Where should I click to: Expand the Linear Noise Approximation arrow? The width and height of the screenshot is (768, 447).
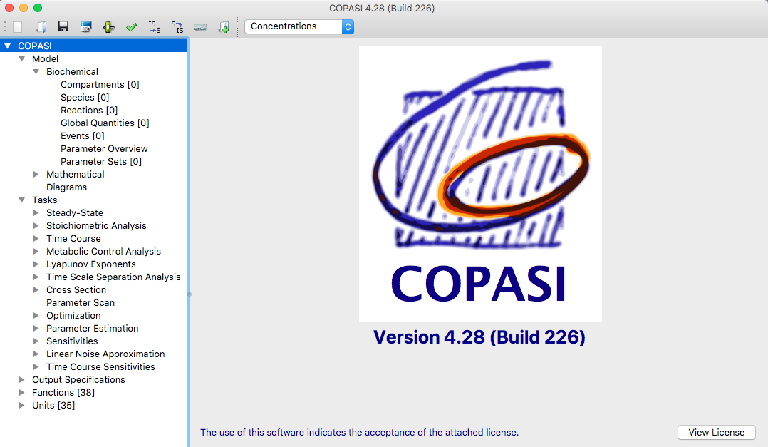[36, 354]
